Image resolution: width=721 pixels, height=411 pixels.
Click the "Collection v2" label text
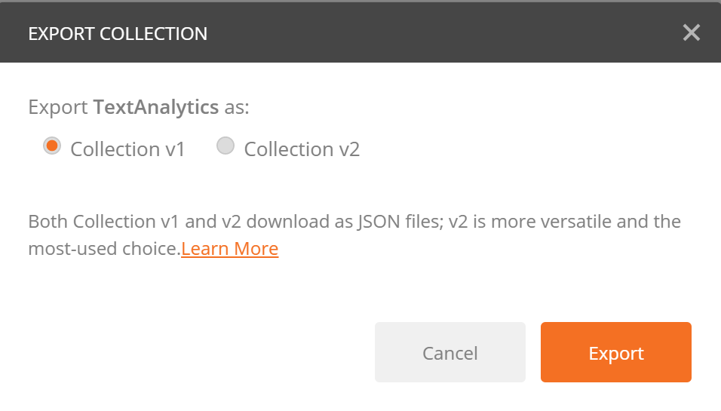pos(302,149)
